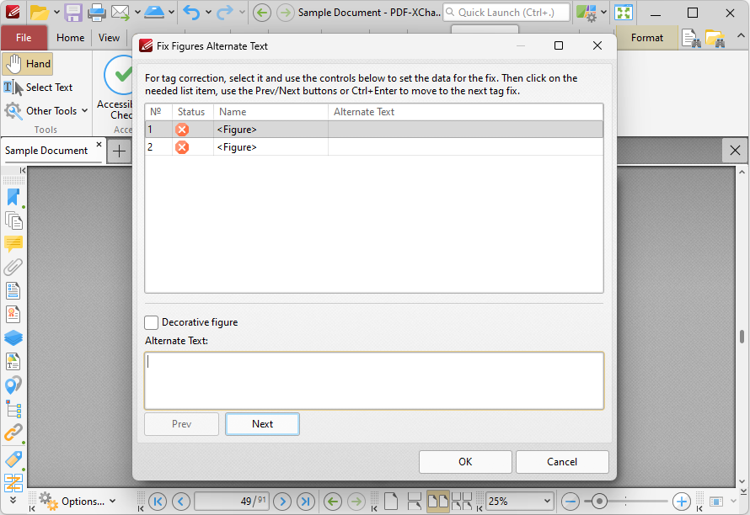
Task: Click the Next button to move to next fix
Action: (262, 424)
